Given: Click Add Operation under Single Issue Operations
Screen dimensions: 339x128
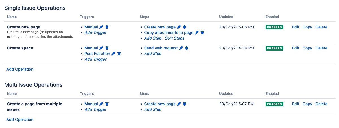Looking at the screenshot, I should pyautogui.click(x=20, y=69).
